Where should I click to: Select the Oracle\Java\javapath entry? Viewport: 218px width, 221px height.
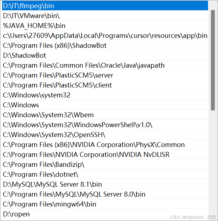coord(105,65)
